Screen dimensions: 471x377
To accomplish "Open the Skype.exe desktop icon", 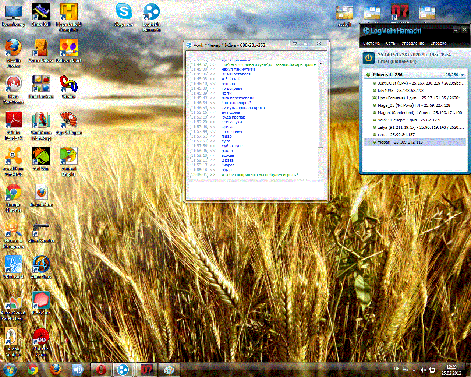I will tap(124, 15).
